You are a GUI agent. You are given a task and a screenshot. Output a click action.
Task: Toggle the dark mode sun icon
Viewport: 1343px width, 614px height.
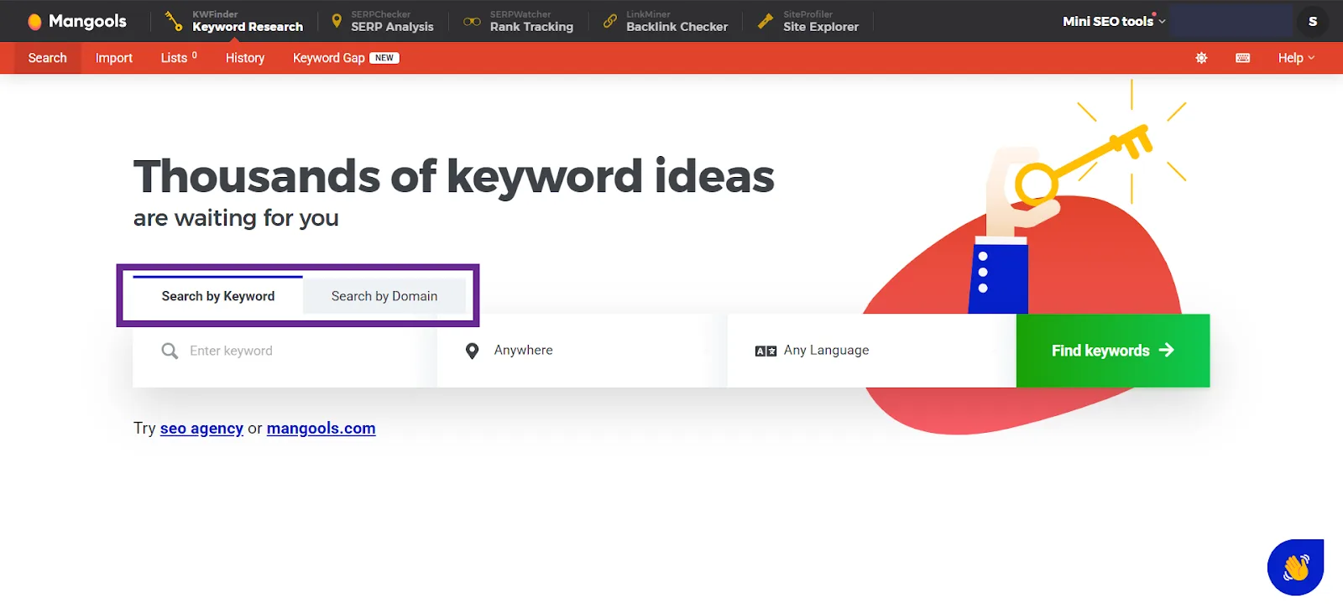1201,58
